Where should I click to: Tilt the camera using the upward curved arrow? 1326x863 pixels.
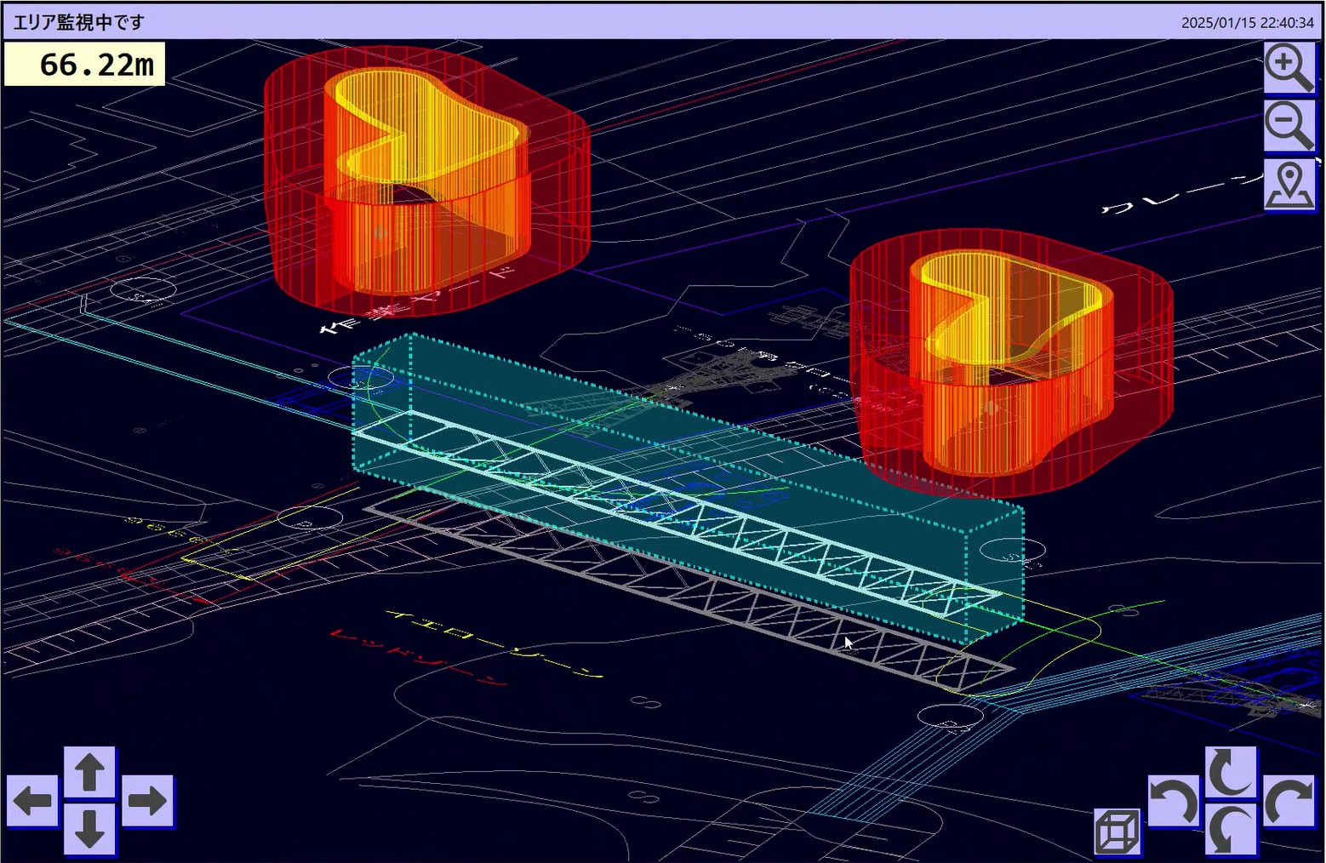(x=1231, y=772)
